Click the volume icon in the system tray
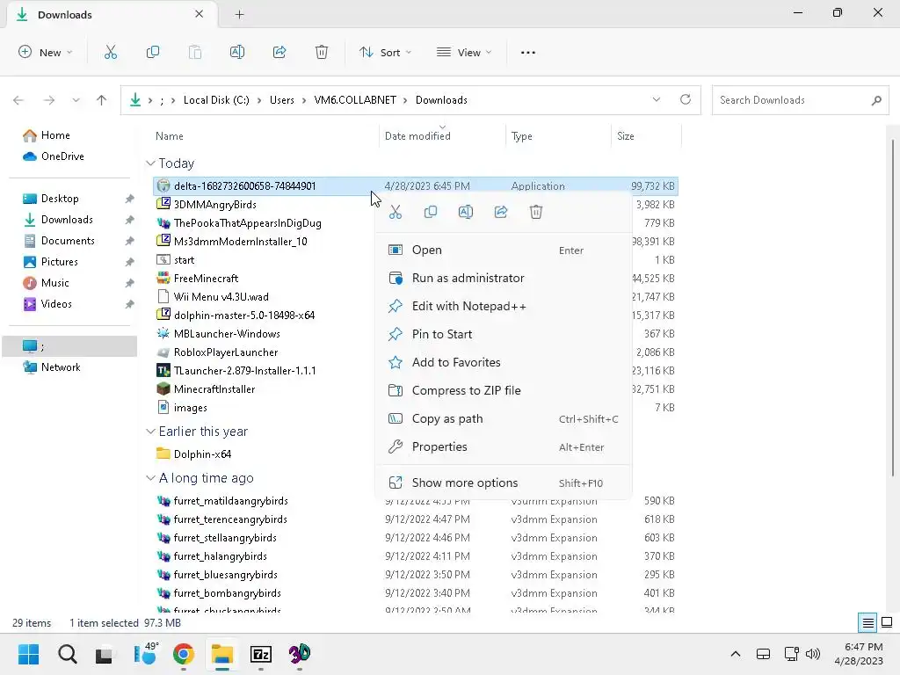The height and width of the screenshot is (675, 900). 813,654
